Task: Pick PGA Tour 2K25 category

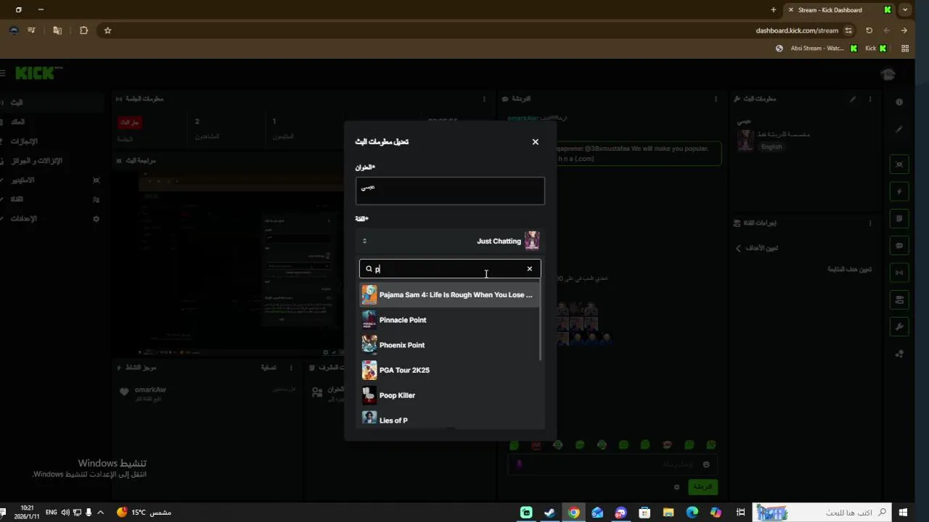Action: 449,370
